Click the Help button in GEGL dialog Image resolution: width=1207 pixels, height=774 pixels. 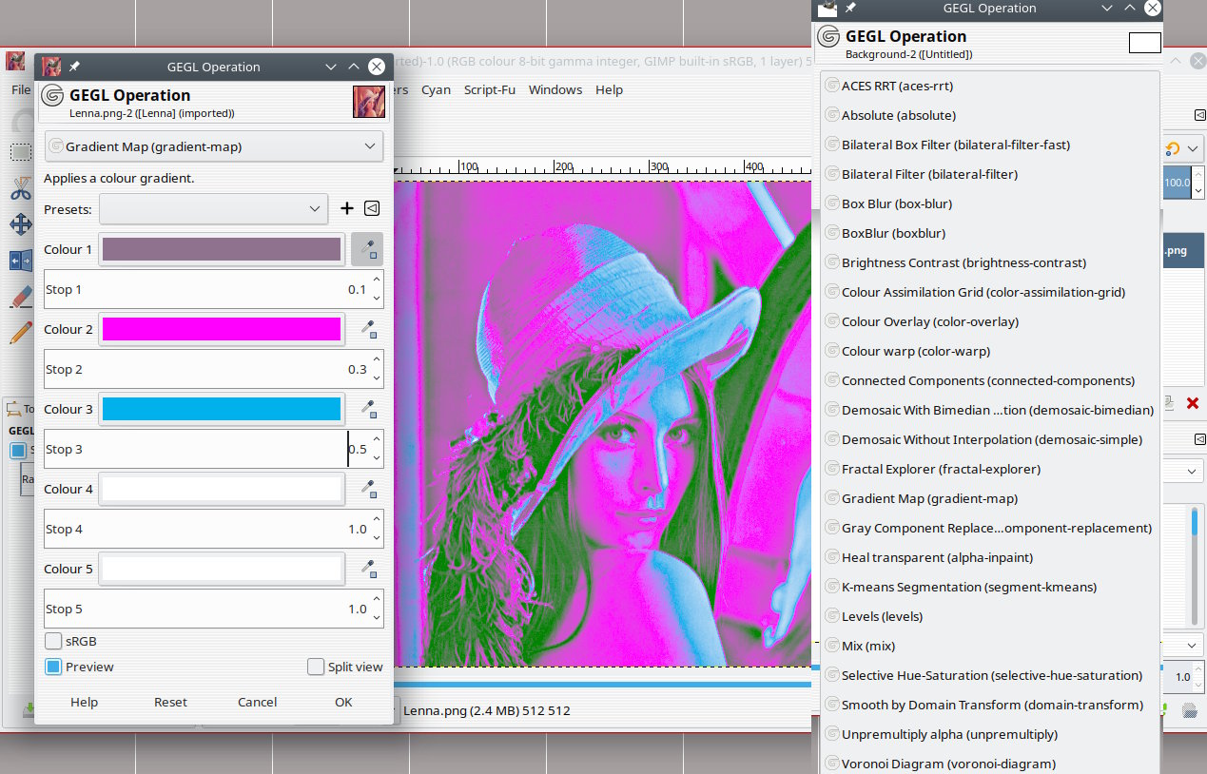(84, 702)
